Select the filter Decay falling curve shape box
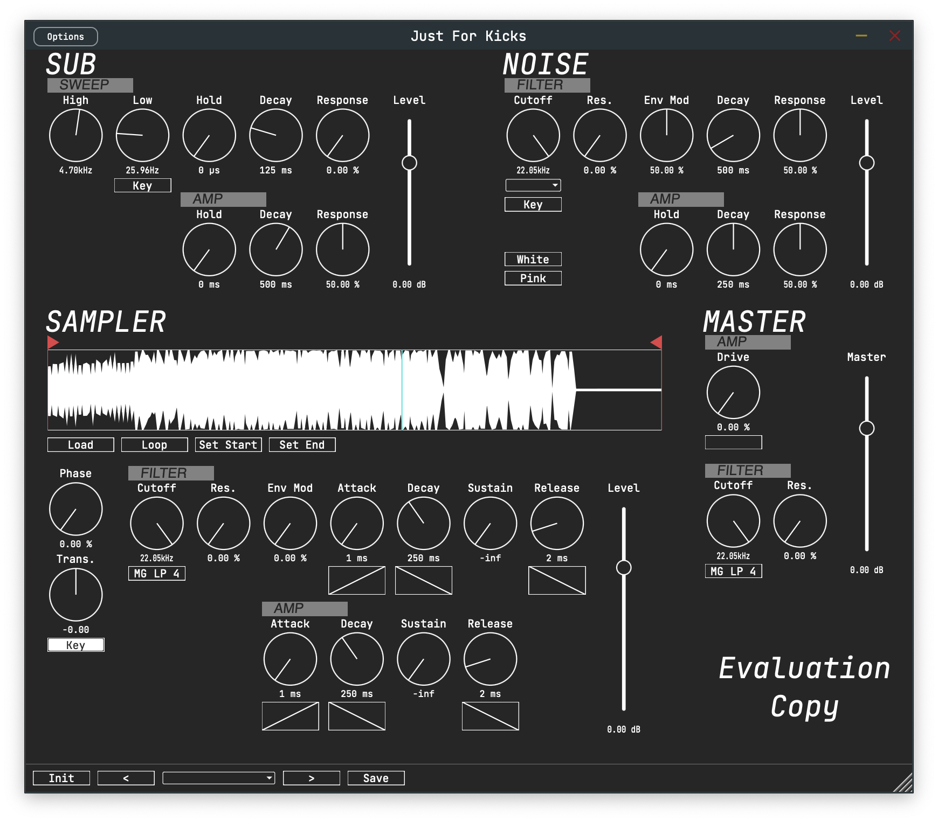 [423, 580]
